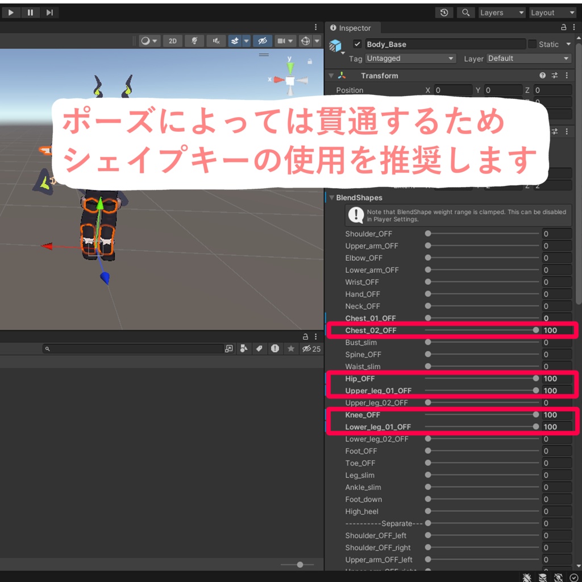The width and height of the screenshot is (582, 582).
Task: Collapse the BlendShapes section
Action: [331, 197]
